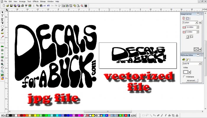Switch to second DesignCentral page tab
This screenshot has width=207, height=118.
point(187,18)
